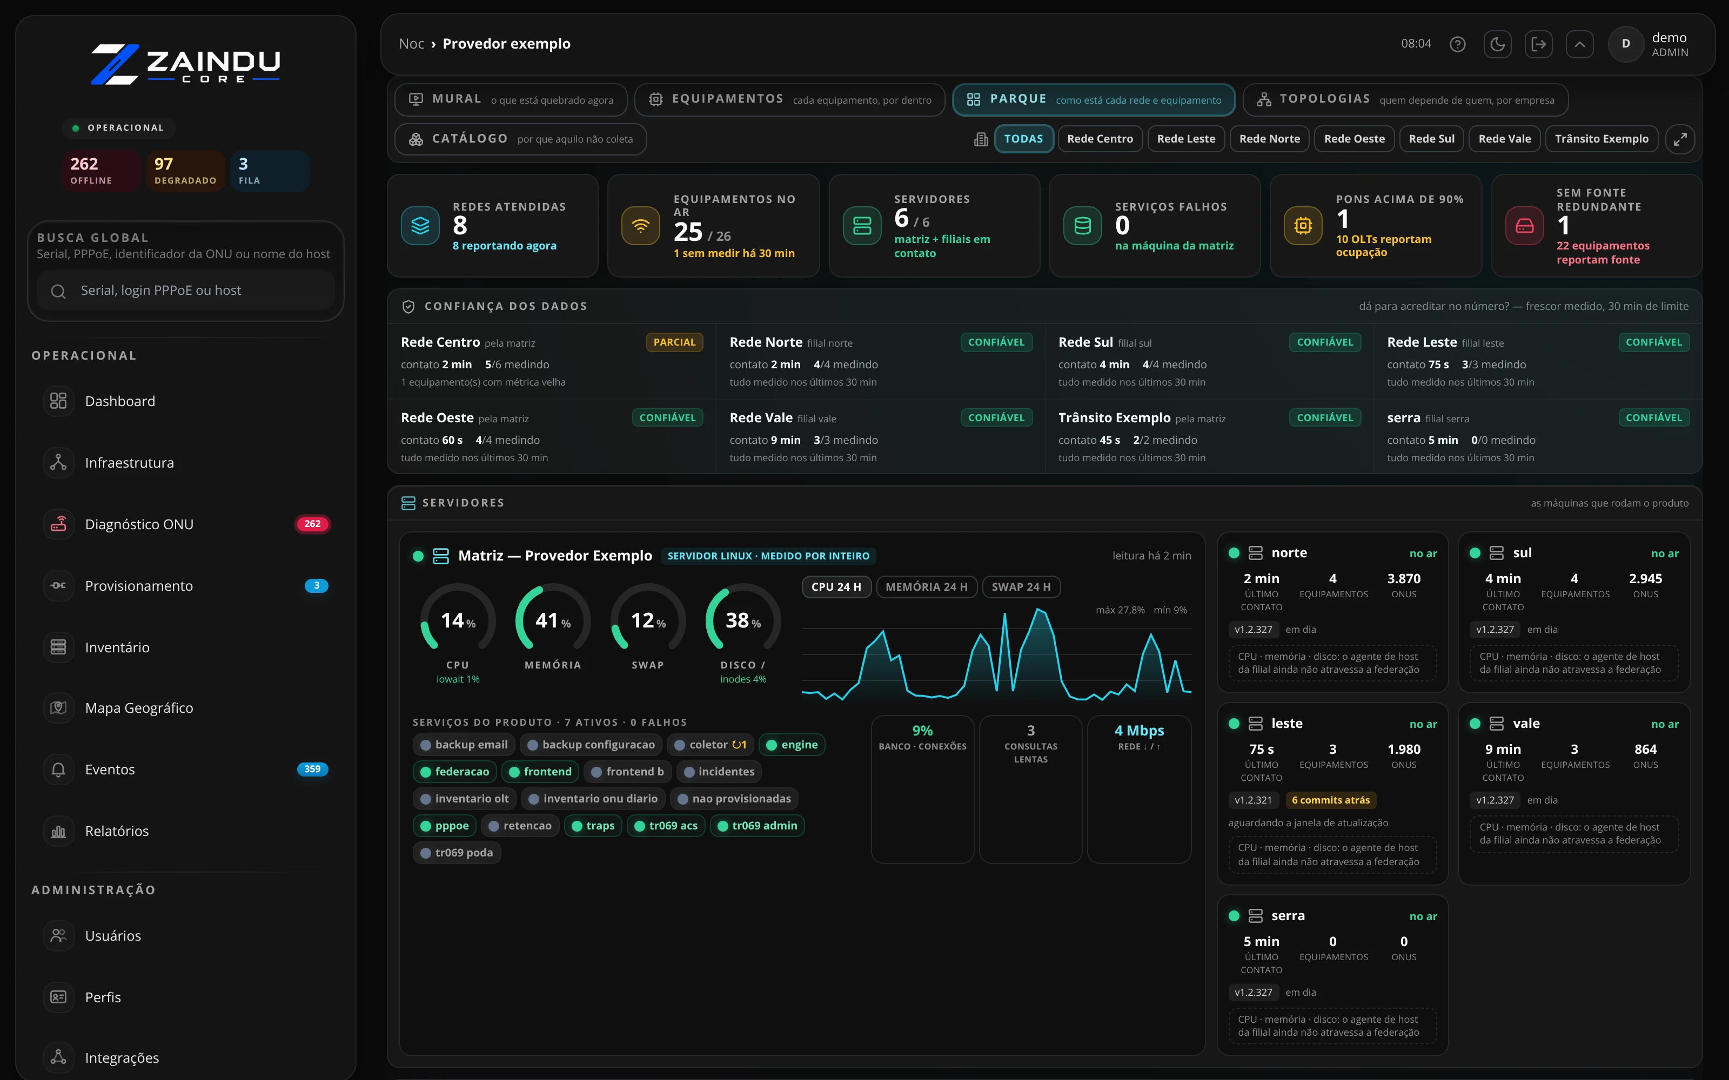Click the logout arrow icon
Image resolution: width=1729 pixels, height=1080 pixels.
[1539, 44]
